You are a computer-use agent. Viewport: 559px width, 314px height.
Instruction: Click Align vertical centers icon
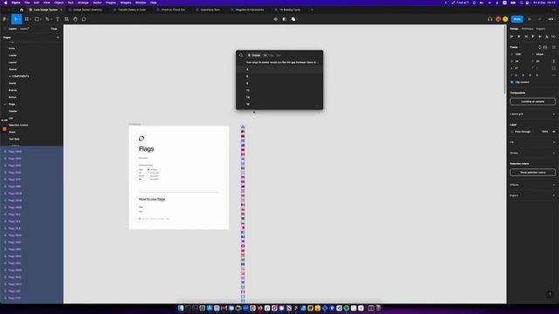(540, 37)
